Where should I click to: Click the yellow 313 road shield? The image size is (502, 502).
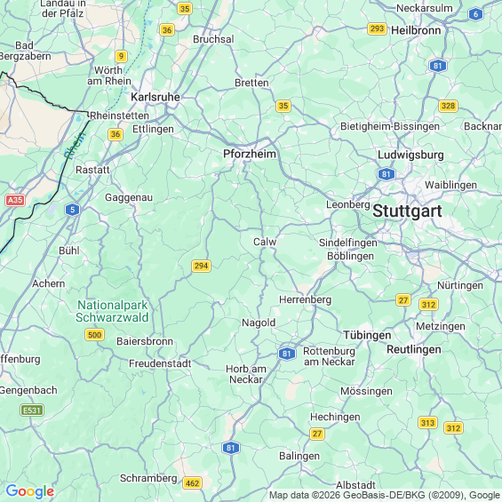pyautogui.click(x=427, y=423)
